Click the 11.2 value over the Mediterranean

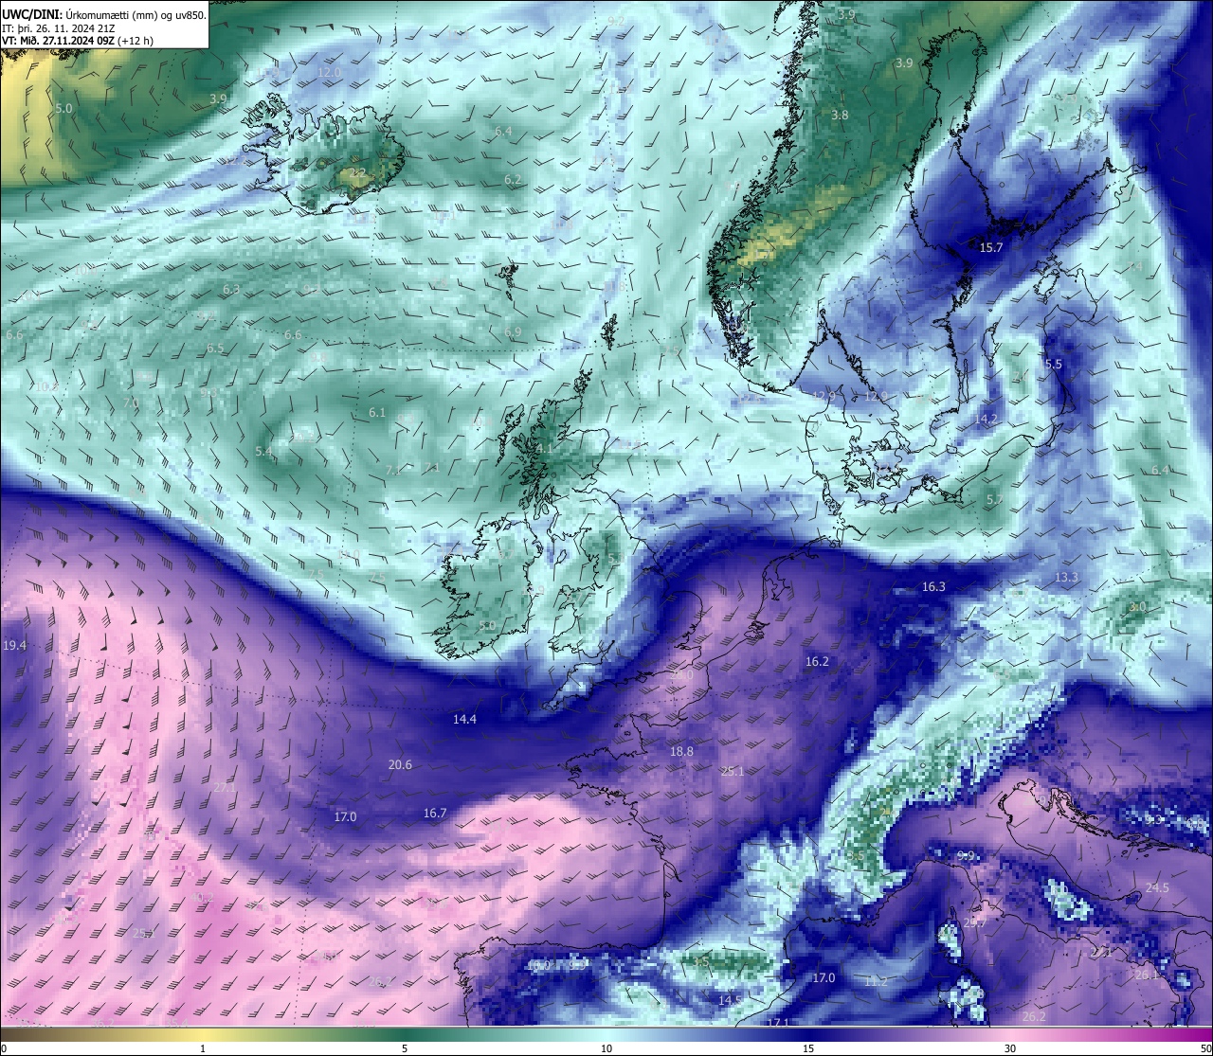tap(876, 982)
